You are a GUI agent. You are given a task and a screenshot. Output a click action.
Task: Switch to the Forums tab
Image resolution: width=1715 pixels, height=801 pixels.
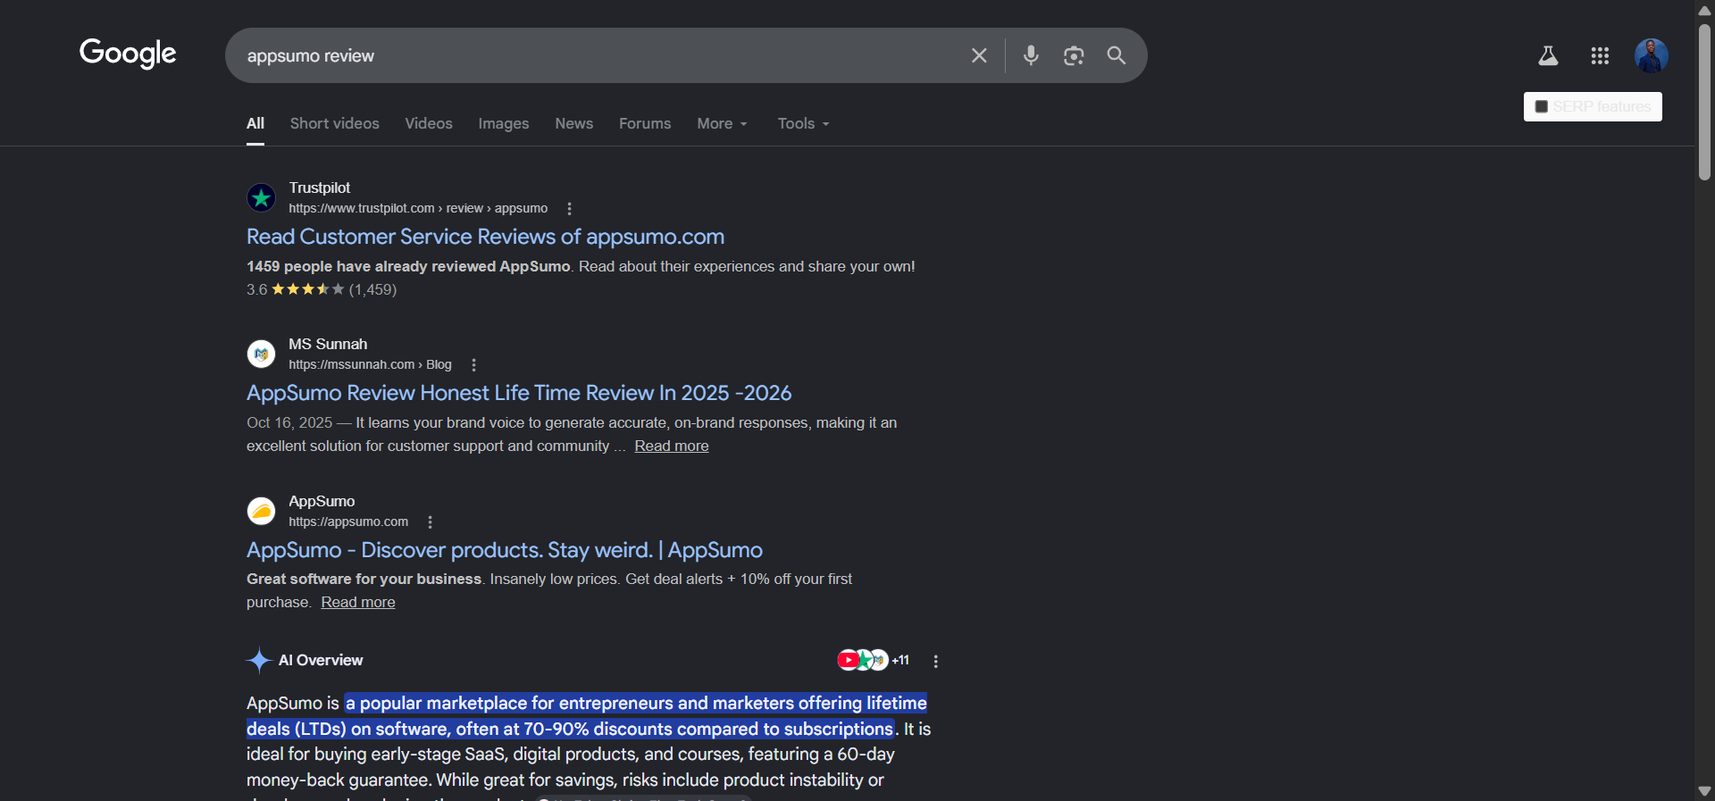[645, 123]
